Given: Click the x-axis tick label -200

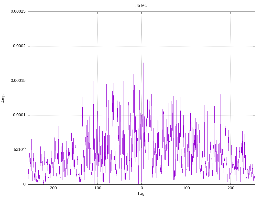Looking at the screenshot, I should pos(53,188).
